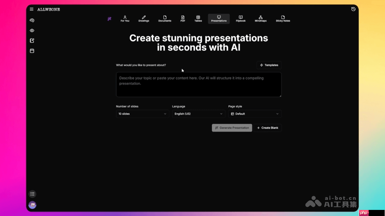Select the PDF tool

(183, 19)
